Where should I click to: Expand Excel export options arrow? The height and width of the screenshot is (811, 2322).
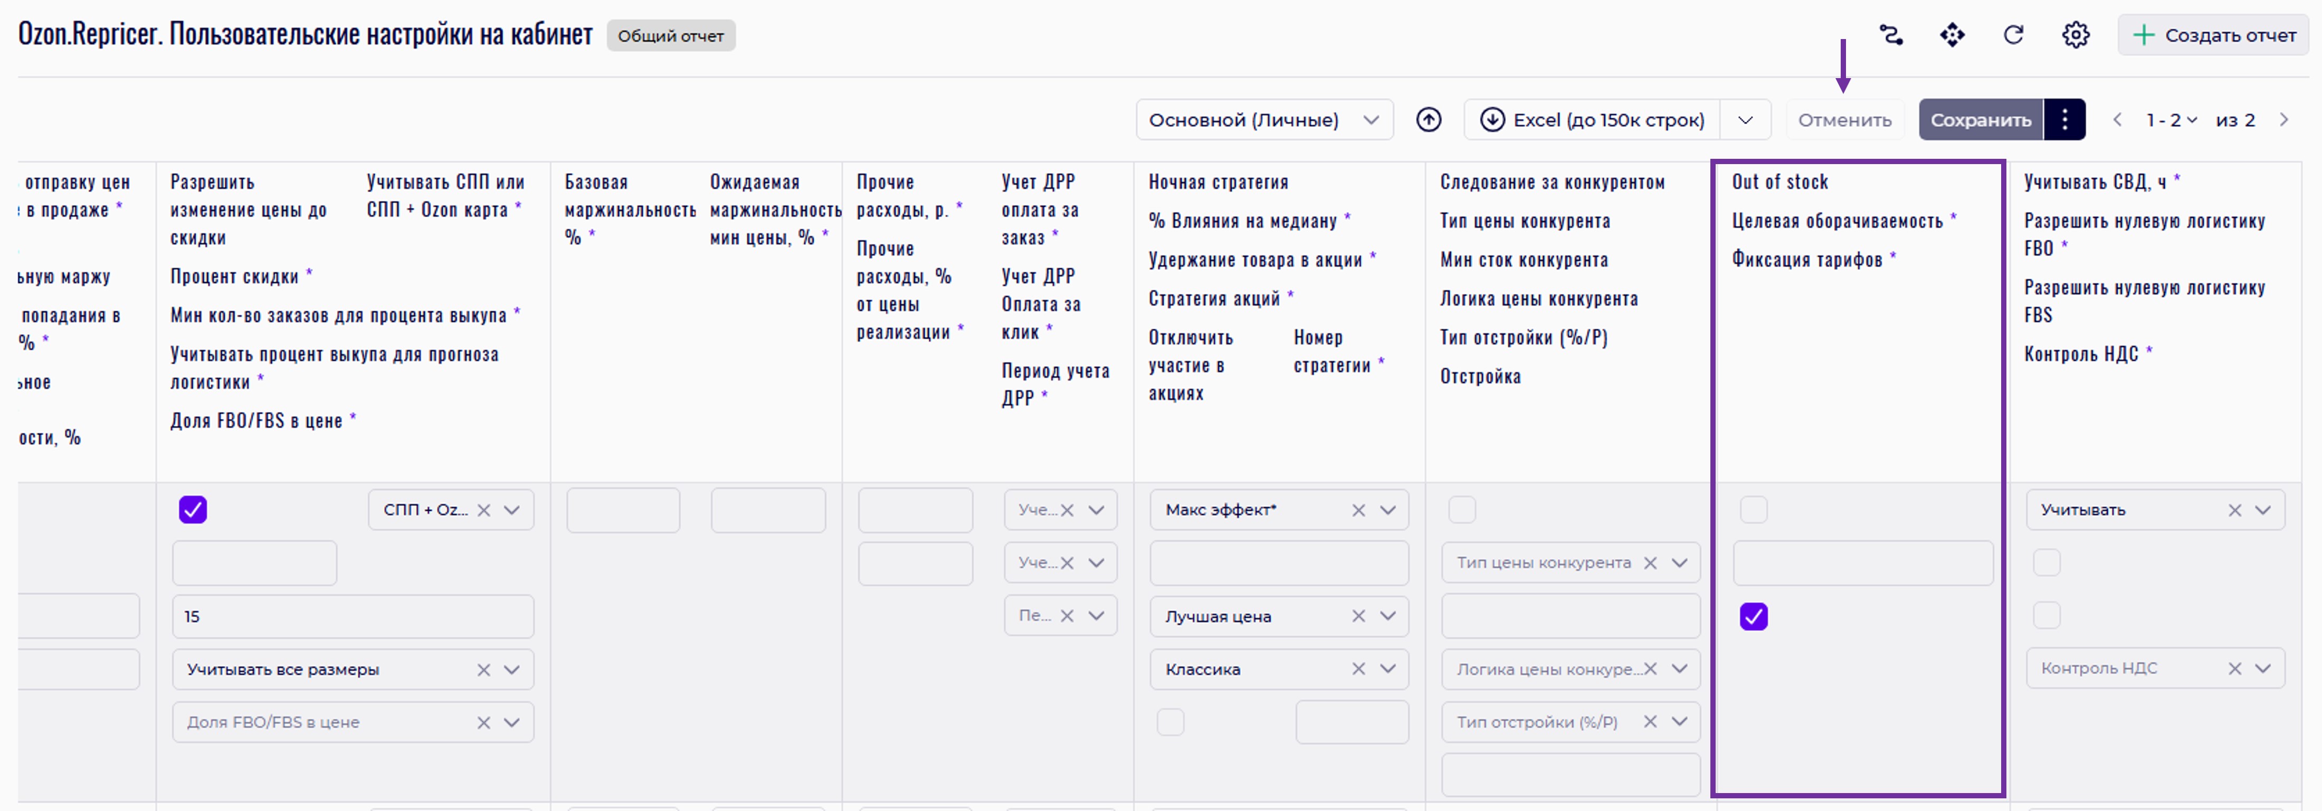(1745, 120)
